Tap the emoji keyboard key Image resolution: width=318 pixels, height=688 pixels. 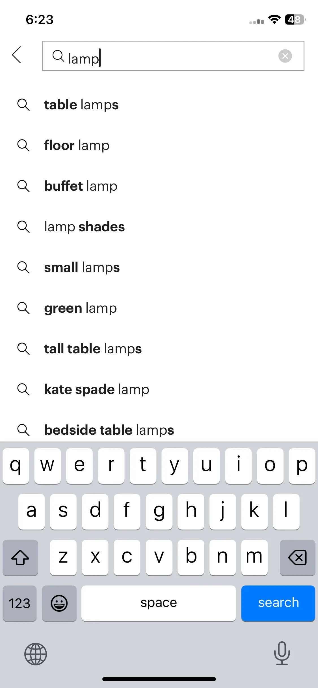[x=59, y=603]
